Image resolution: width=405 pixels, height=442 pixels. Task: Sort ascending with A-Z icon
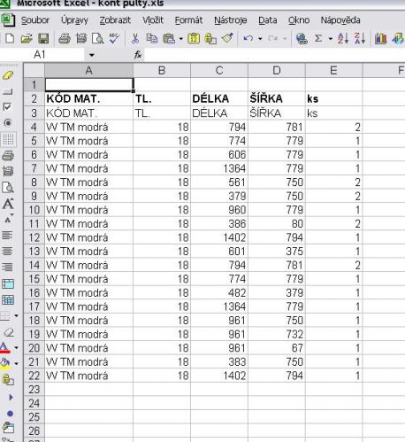(343, 38)
